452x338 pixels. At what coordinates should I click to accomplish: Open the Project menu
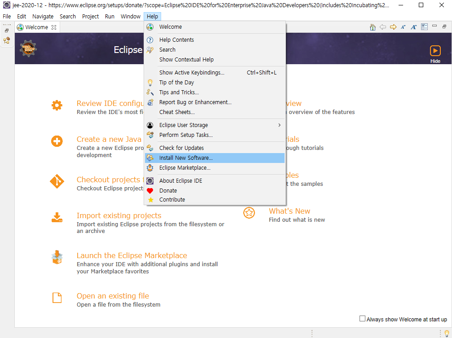click(x=91, y=17)
